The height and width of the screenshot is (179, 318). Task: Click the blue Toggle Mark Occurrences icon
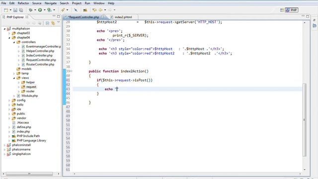(76, 10)
